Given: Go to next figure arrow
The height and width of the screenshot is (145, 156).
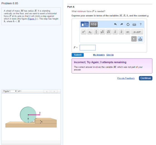Looking at the screenshot, I should point(54,92).
